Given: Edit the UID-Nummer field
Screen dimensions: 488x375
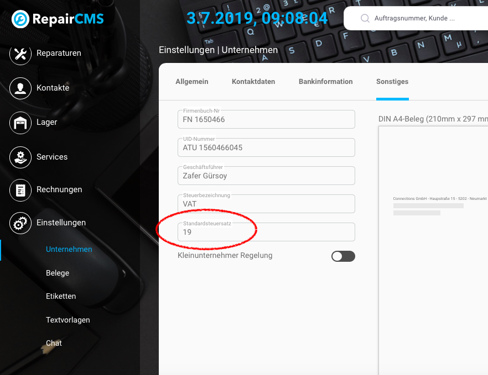Looking at the screenshot, I should point(266,148).
